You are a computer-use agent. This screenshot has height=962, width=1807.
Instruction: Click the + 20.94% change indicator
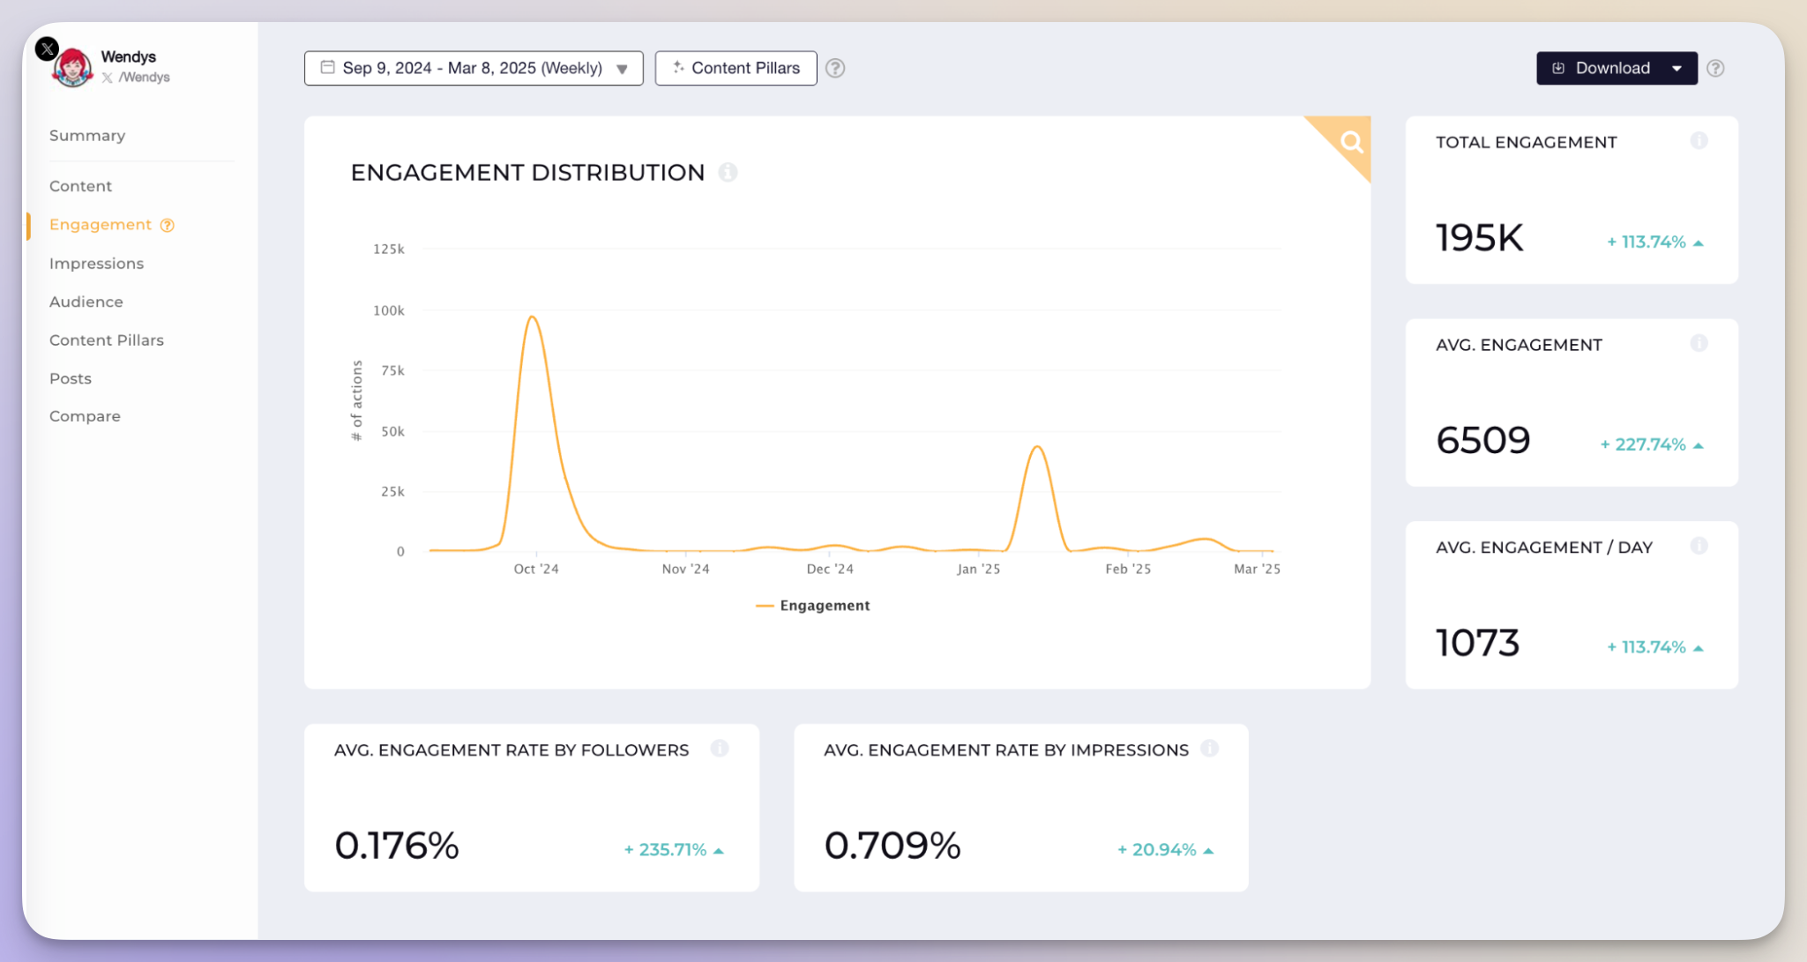pos(1165,850)
